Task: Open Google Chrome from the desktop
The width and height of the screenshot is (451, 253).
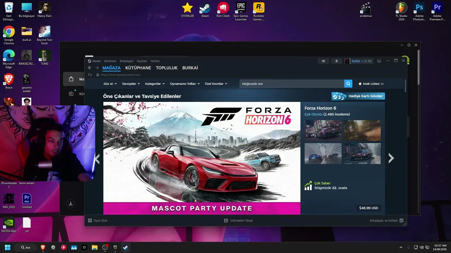Action: (9, 35)
